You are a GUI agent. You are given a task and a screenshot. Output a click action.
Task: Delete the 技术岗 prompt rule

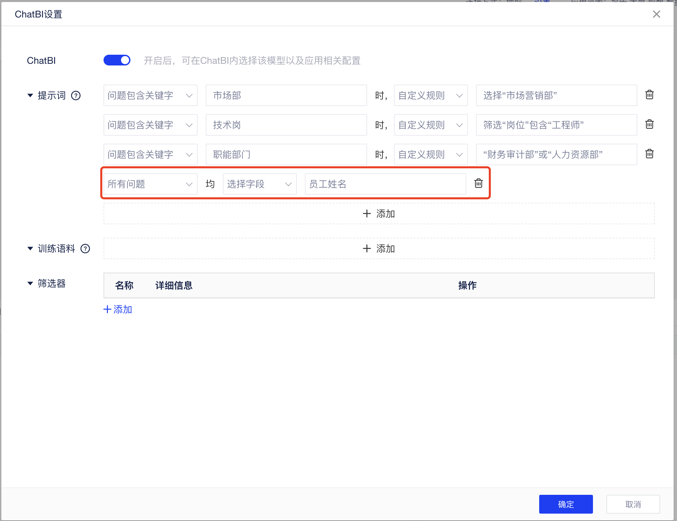(x=649, y=125)
